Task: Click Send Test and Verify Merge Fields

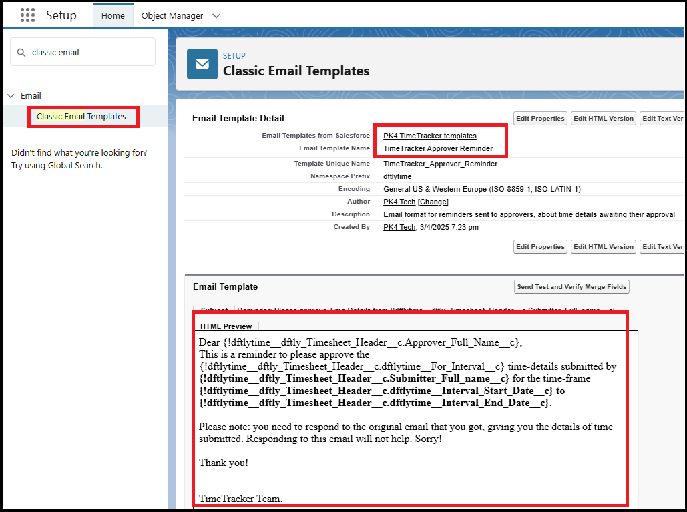Action: [571, 287]
